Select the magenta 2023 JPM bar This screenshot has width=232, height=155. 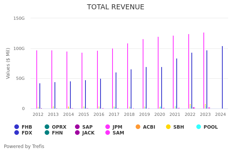[x=204, y=71]
